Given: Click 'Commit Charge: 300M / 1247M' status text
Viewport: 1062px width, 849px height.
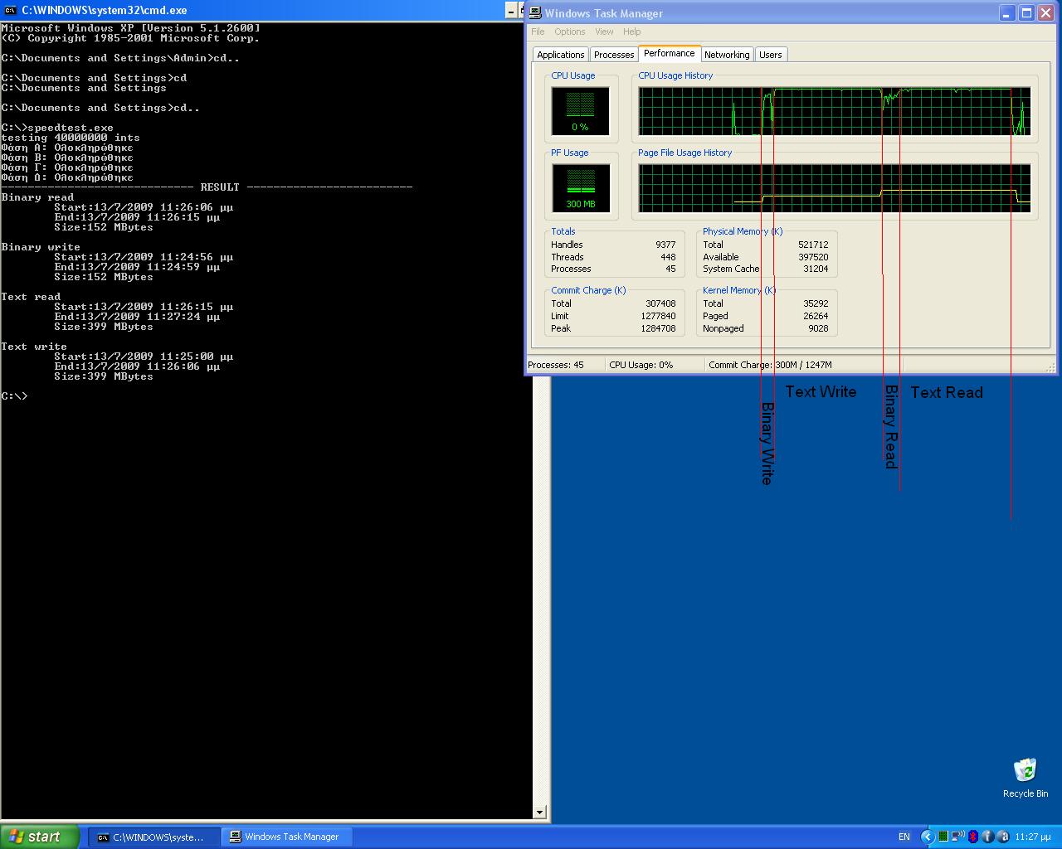Looking at the screenshot, I should click(x=770, y=365).
